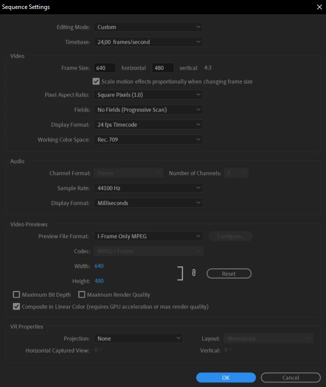
Task: Click the disabled Number of Channels dropdown
Action: pyautogui.click(x=236, y=173)
